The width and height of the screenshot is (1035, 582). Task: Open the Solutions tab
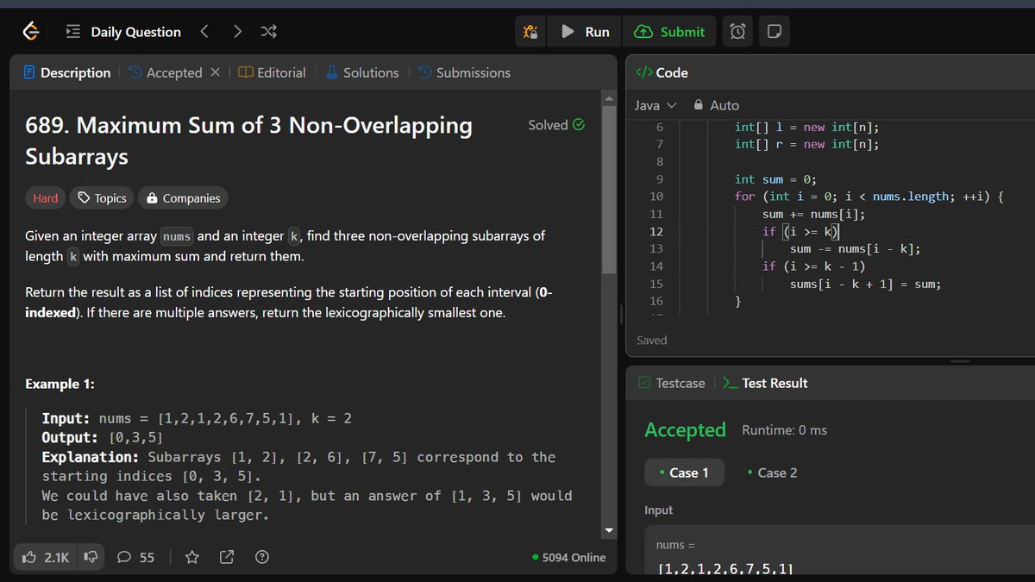pyautogui.click(x=362, y=72)
